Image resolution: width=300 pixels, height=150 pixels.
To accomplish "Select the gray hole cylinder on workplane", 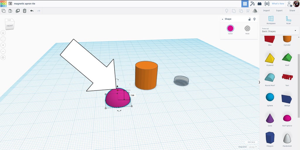I will [x=181, y=81].
